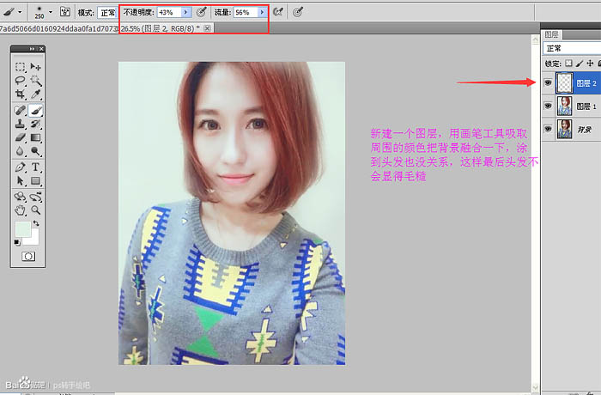The height and width of the screenshot is (395, 601).
Task: Select the Rectangular Marquee tool
Action: 20,67
